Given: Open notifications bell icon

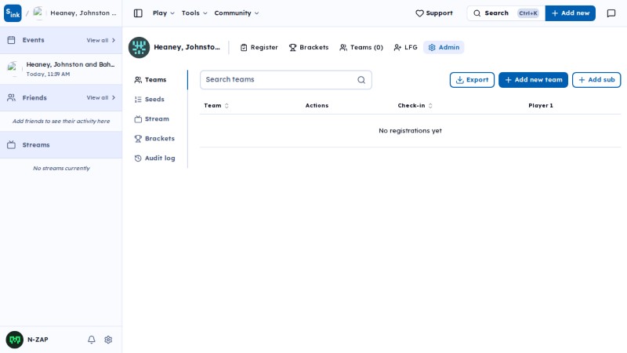Looking at the screenshot, I should coord(92,340).
